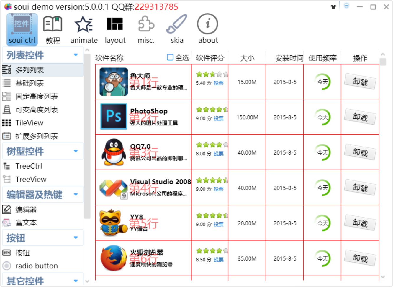393x287 pixels.
Task: Uninstall Visual Studio 2008 with 卸载
Action: [360, 188]
